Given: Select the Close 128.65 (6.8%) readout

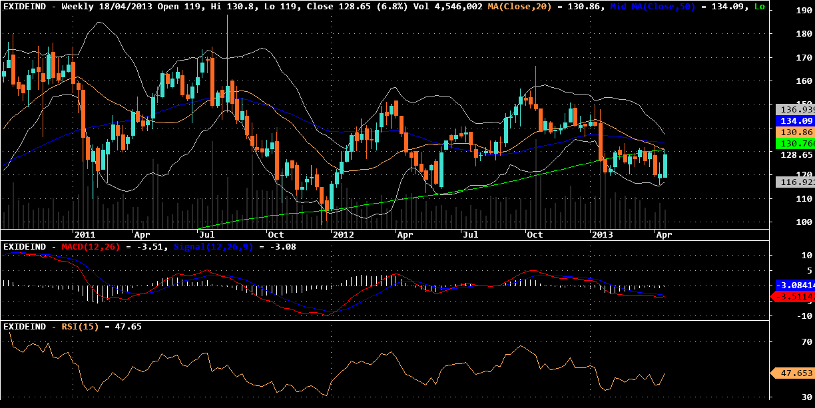Looking at the screenshot, I should click(x=358, y=6).
